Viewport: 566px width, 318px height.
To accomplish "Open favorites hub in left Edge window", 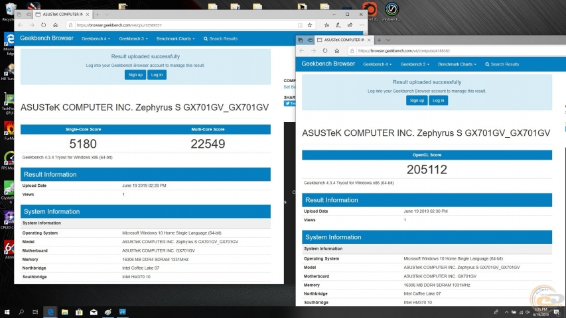I will coord(326,25).
